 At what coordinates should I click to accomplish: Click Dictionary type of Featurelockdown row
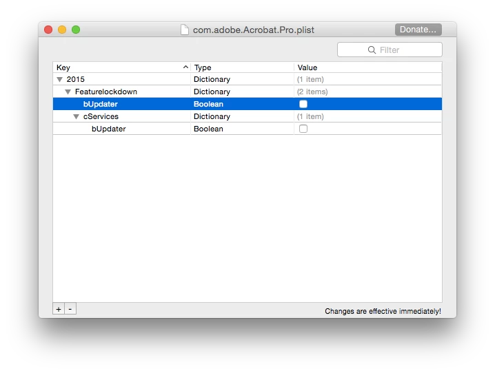click(212, 92)
